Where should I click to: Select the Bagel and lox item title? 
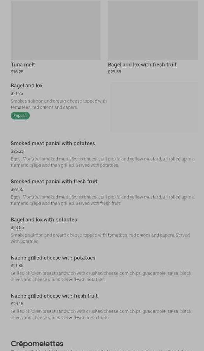click(27, 86)
